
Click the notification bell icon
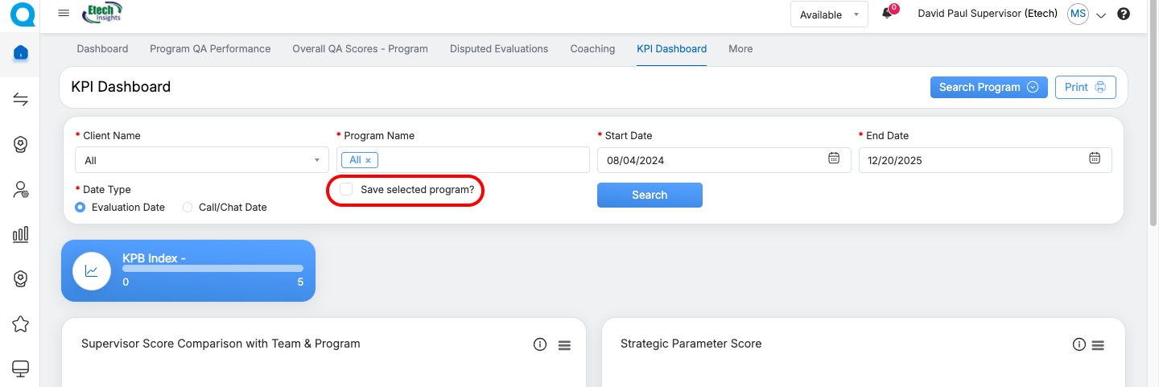point(887,14)
